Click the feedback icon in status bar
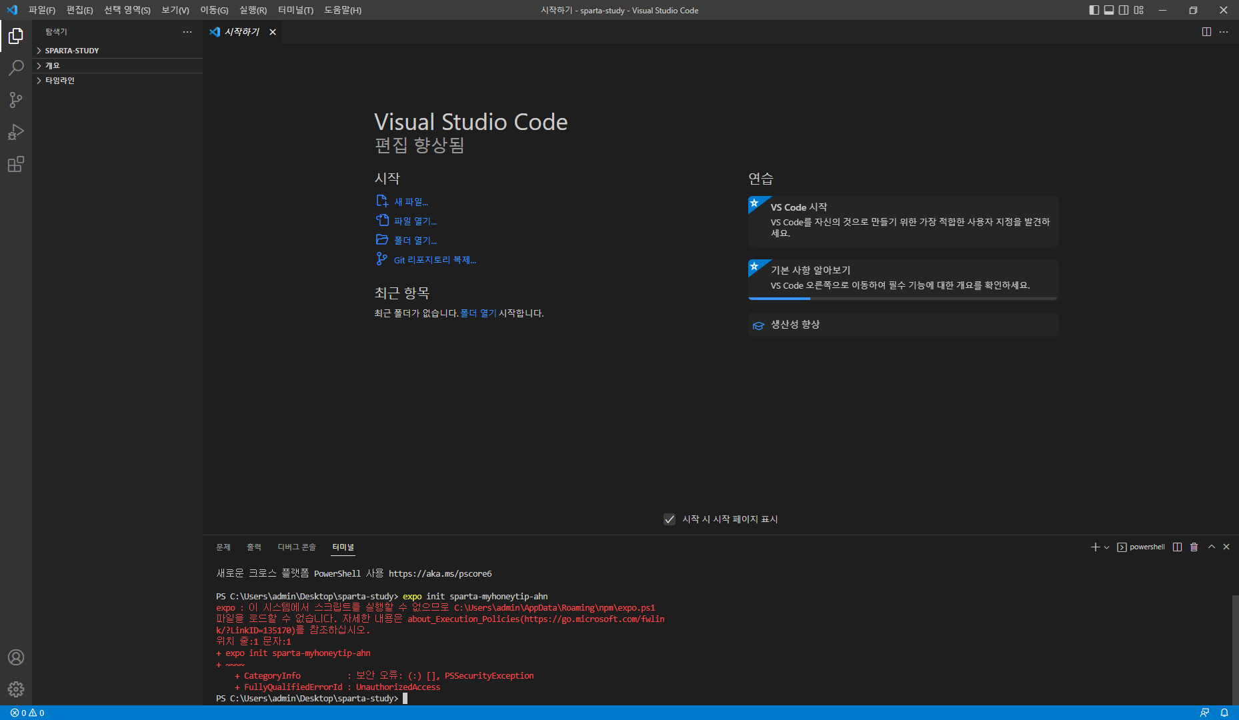 [x=1205, y=713]
